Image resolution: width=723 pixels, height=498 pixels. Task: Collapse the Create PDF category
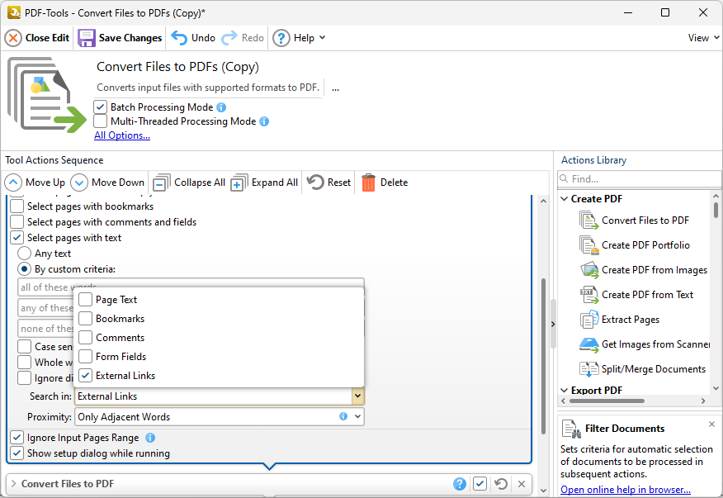coord(565,199)
